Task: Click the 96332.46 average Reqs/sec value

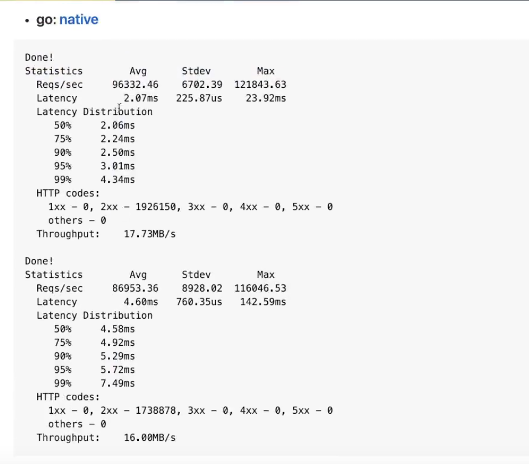Action: [x=135, y=85]
